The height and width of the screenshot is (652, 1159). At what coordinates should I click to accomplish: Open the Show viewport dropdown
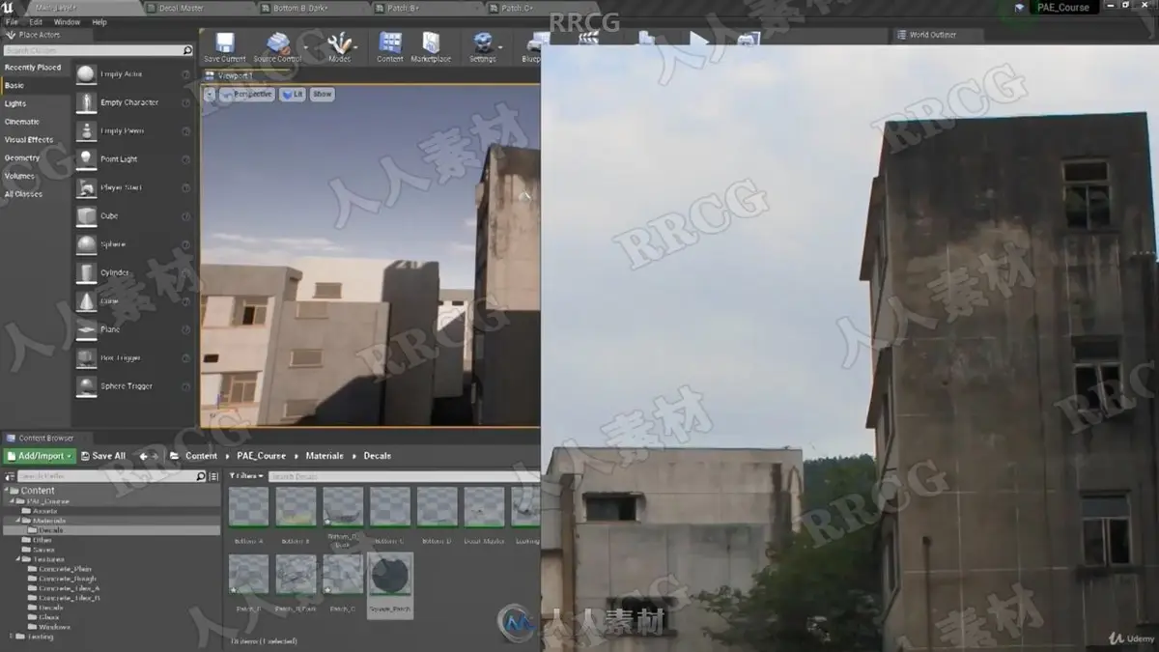click(x=323, y=94)
